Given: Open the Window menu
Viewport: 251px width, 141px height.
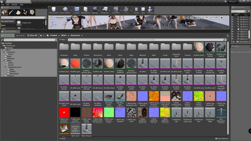Looking at the screenshot, I should (15, 5).
